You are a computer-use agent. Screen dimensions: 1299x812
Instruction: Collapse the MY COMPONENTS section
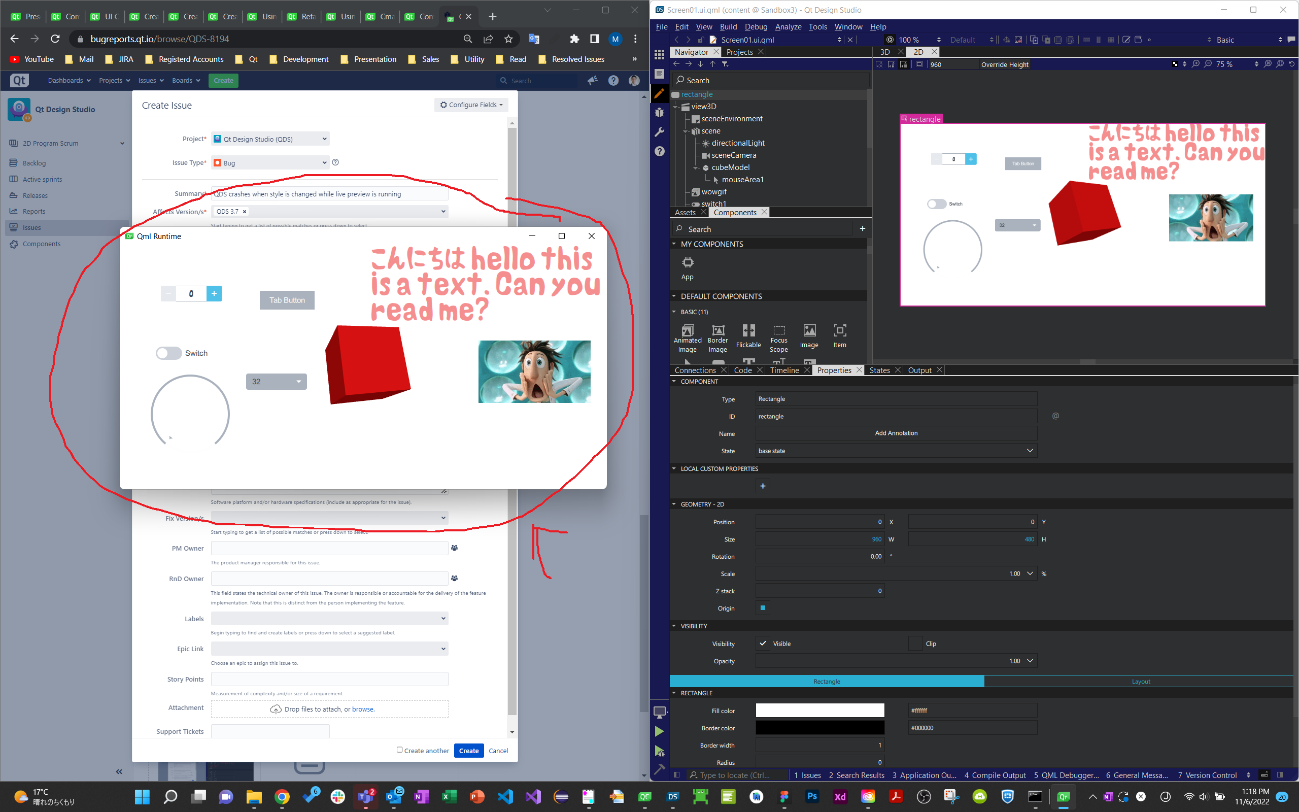coord(674,244)
